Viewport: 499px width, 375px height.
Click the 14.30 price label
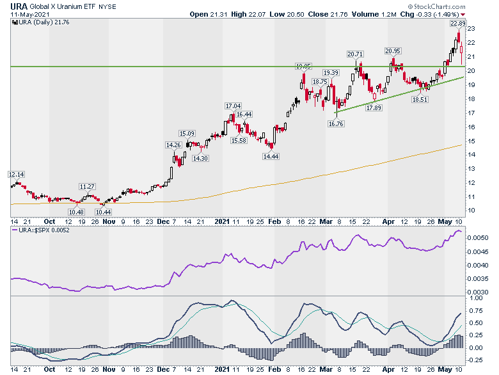click(200, 158)
